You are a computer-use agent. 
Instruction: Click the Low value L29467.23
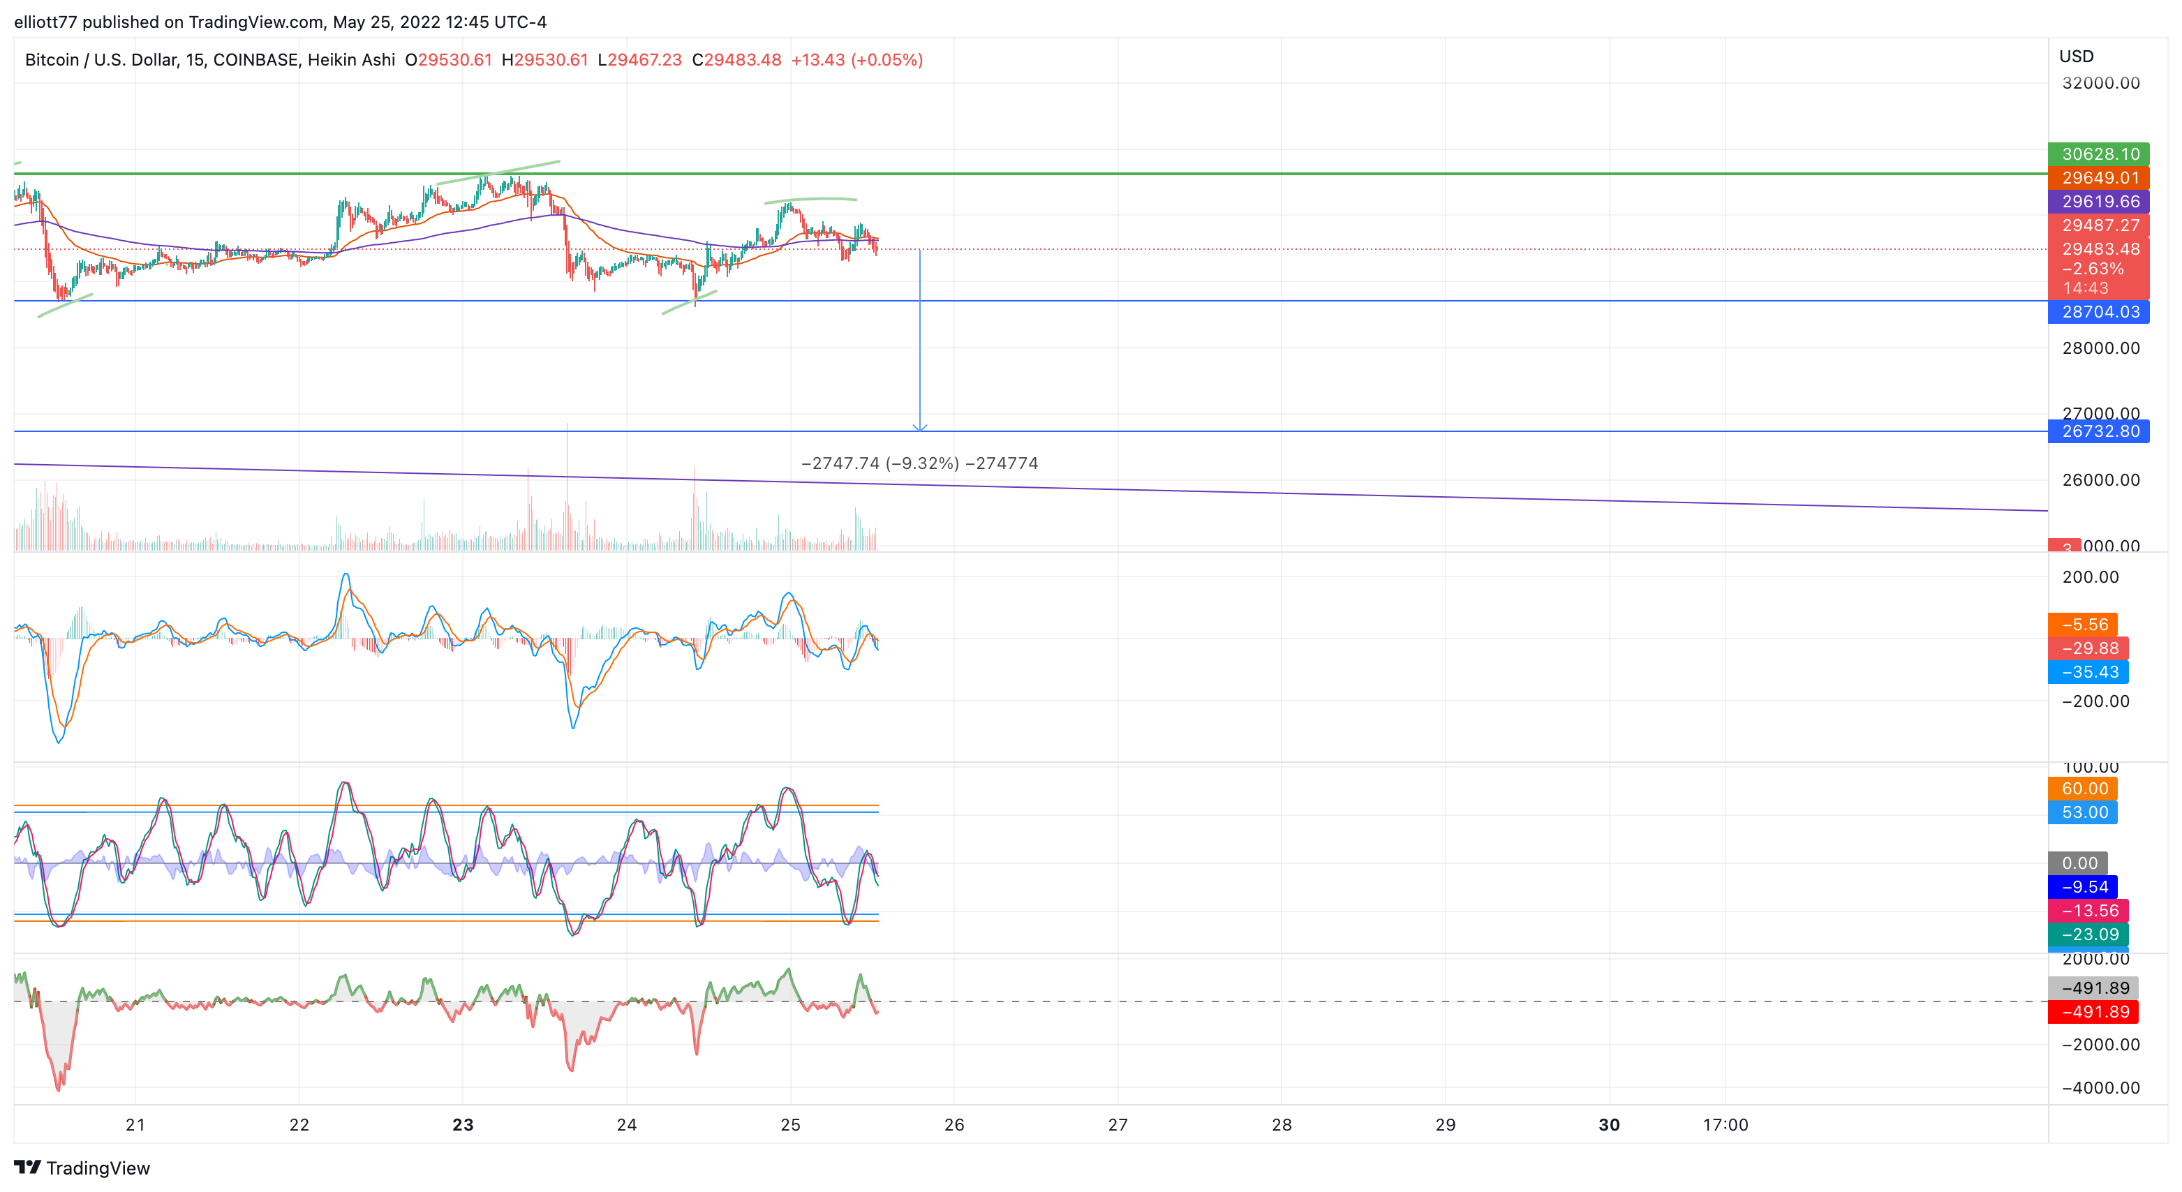coord(639,60)
